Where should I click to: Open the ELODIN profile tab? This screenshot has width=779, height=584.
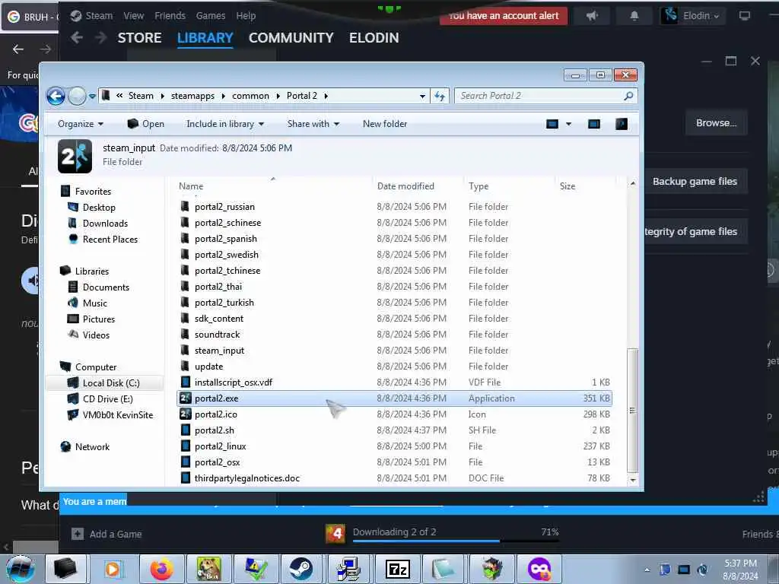[374, 38]
